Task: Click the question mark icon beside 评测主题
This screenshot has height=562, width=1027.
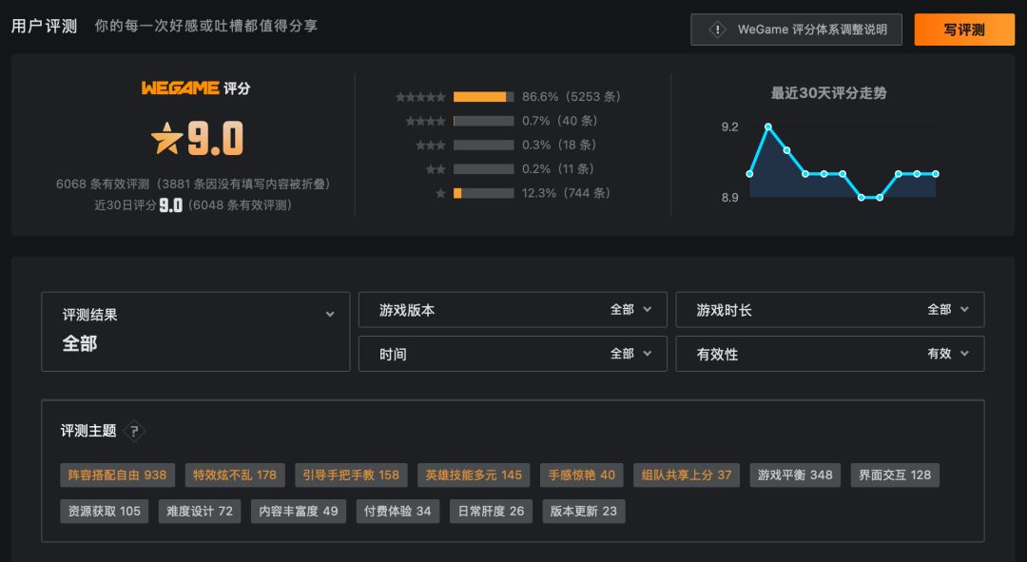Action: (134, 431)
